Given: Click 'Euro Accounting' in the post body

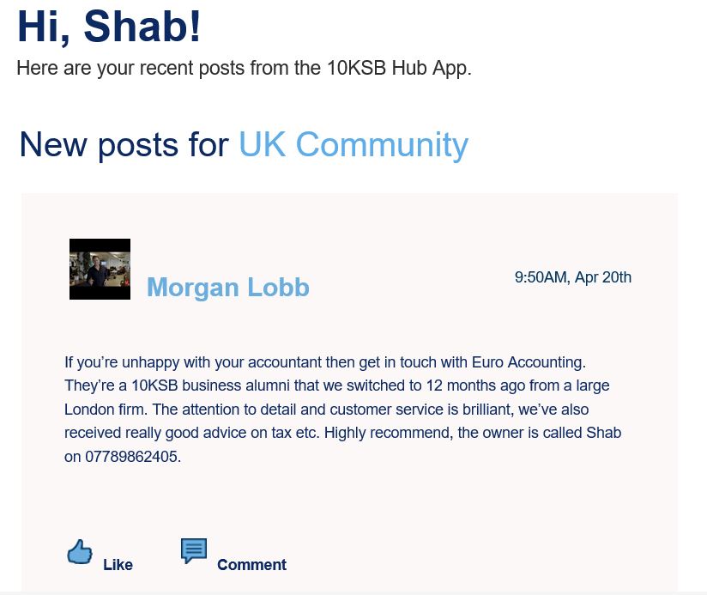Looking at the screenshot, I should [x=528, y=362].
